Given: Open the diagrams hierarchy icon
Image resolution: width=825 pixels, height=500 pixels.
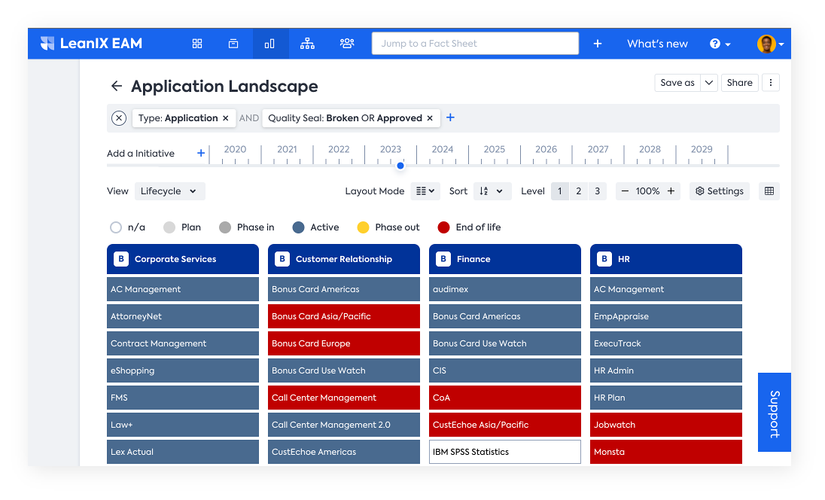Looking at the screenshot, I should click(x=307, y=44).
